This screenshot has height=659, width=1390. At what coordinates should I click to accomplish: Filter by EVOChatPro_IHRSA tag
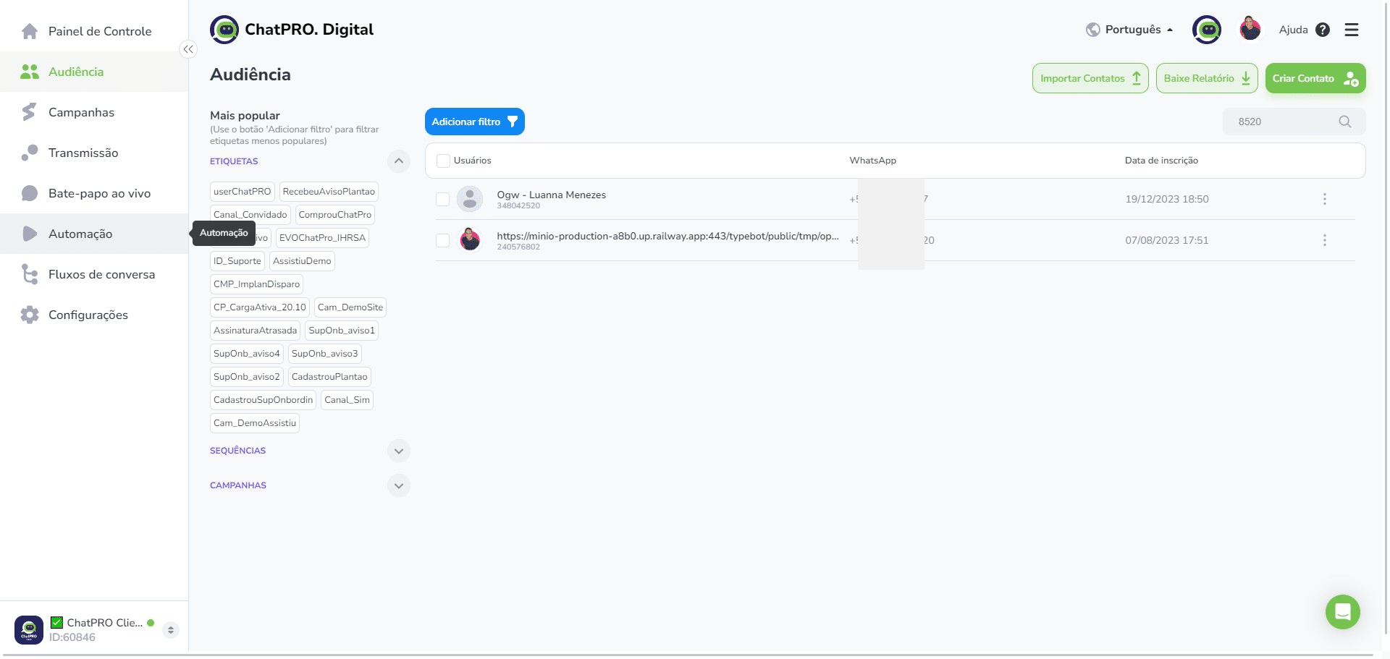tap(322, 238)
